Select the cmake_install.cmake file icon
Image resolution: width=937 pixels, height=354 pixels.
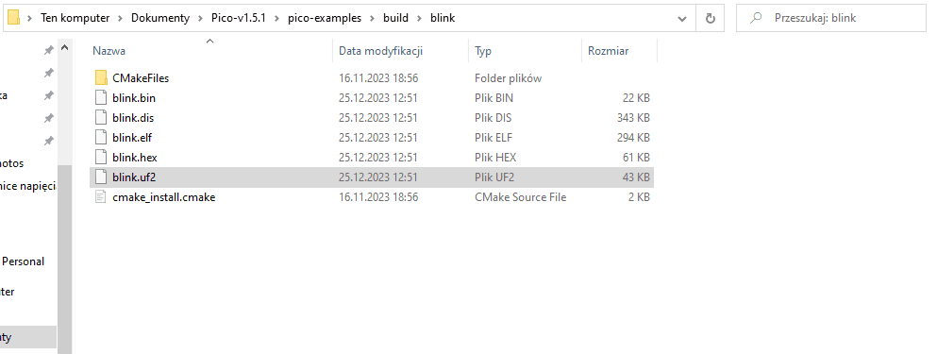pos(101,196)
